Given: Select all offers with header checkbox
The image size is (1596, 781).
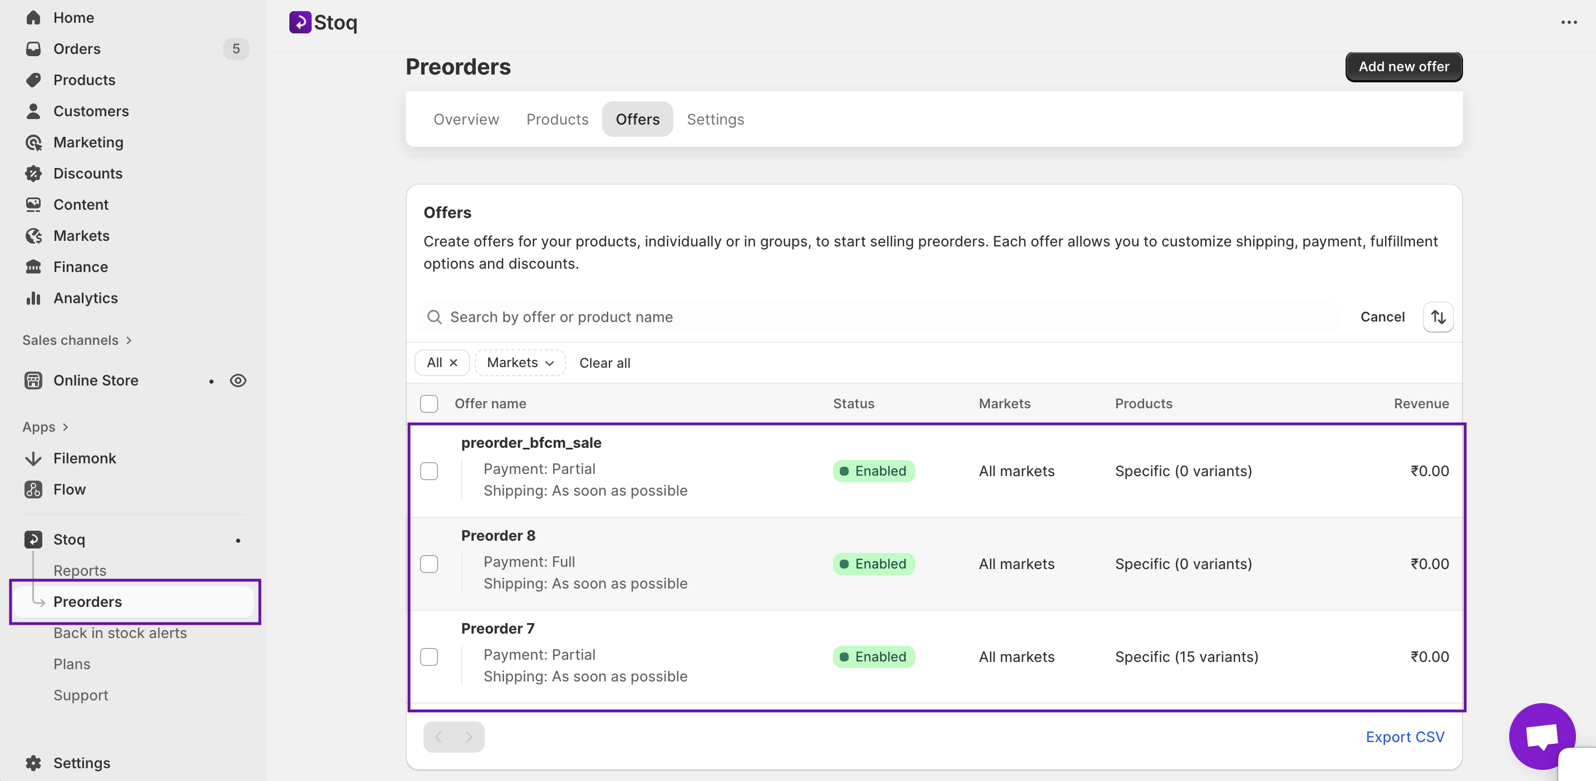Looking at the screenshot, I should 428,404.
